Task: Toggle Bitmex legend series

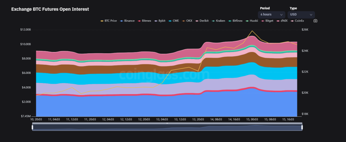Action: [145, 21]
